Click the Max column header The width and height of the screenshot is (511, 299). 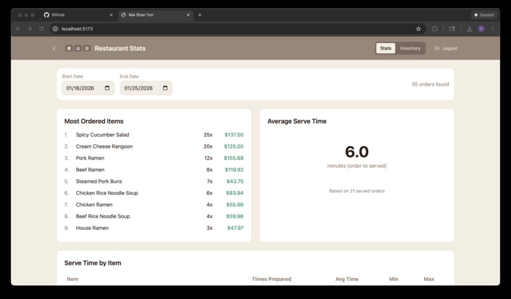tap(429, 279)
